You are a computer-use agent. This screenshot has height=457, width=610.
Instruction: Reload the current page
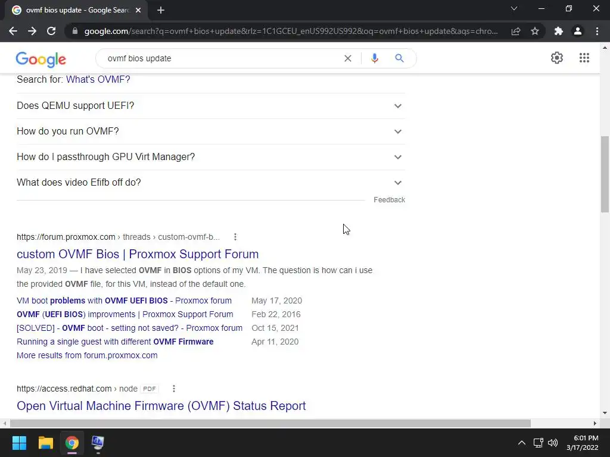tap(51, 31)
